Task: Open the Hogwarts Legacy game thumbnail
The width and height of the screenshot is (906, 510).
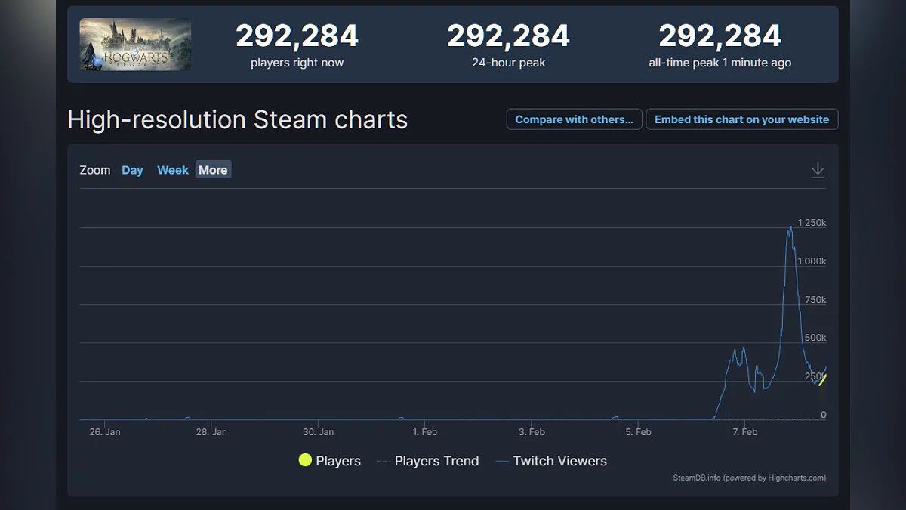Action: pos(135,45)
